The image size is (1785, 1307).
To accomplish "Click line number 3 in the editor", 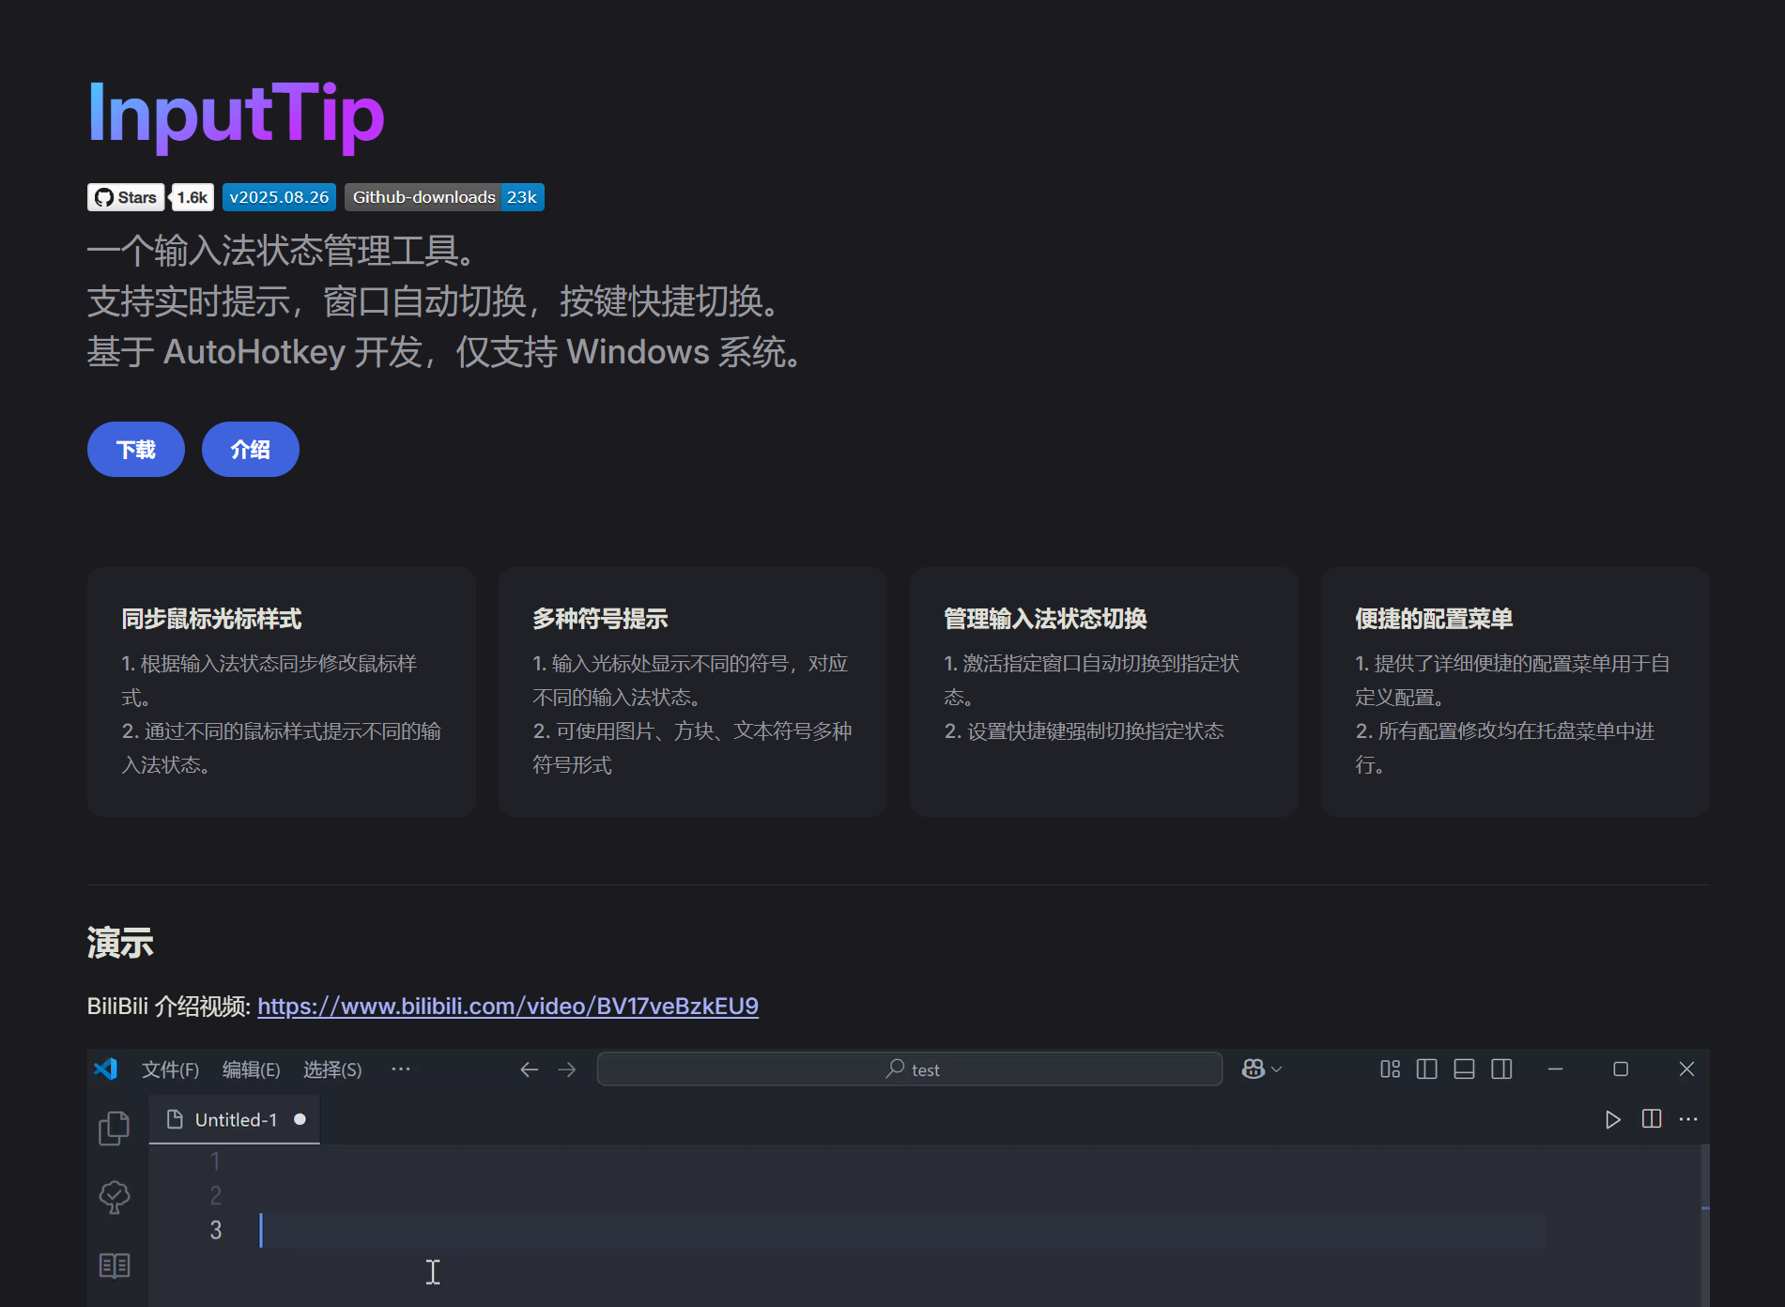I will tap(216, 1230).
